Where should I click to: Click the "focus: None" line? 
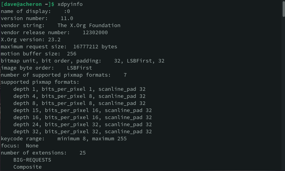point(20,146)
